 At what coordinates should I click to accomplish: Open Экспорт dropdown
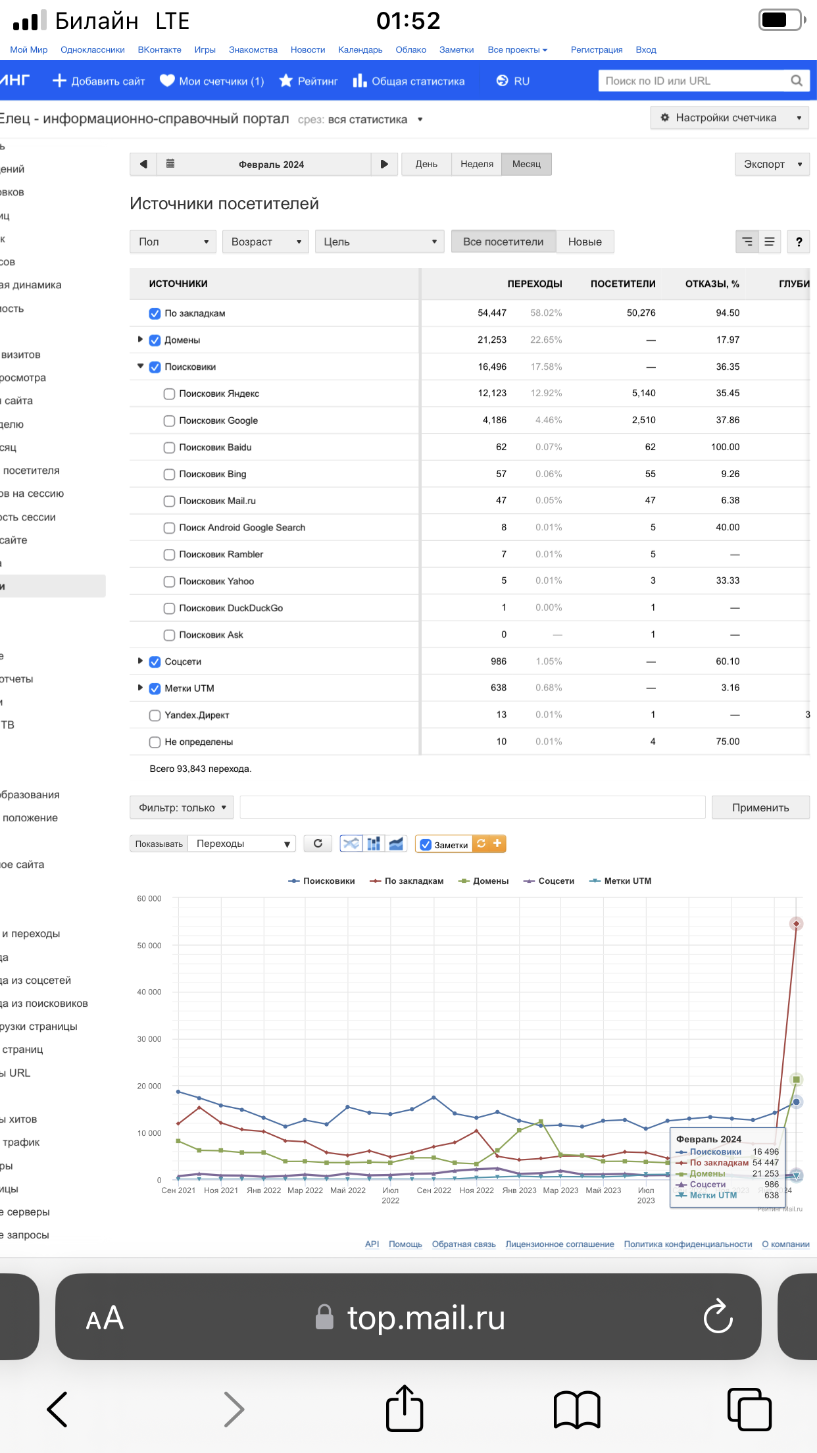point(772,164)
